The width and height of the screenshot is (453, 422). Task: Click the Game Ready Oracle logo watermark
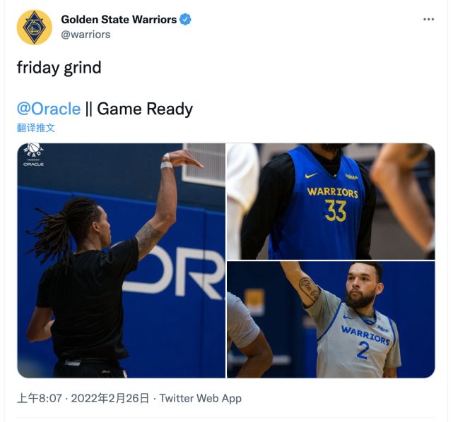(x=33, y=155)
